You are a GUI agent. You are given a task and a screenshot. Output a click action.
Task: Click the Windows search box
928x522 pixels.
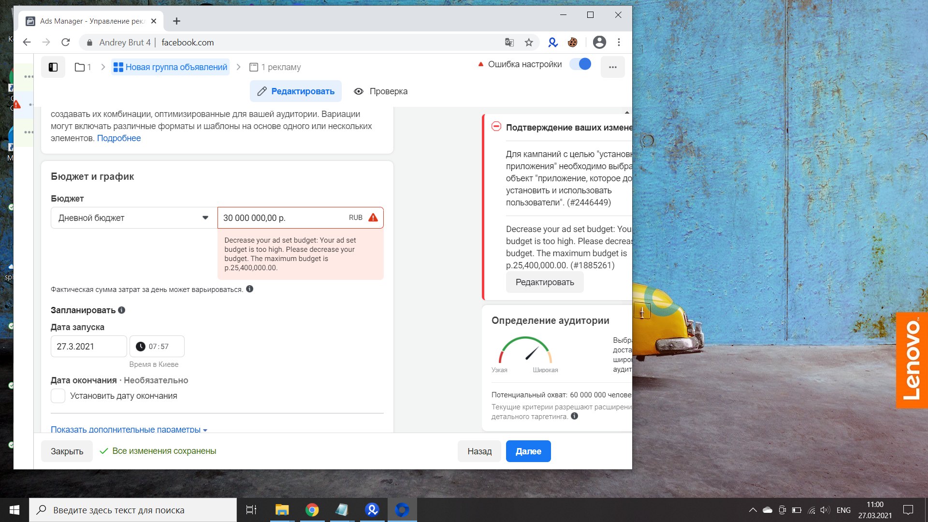133,510
